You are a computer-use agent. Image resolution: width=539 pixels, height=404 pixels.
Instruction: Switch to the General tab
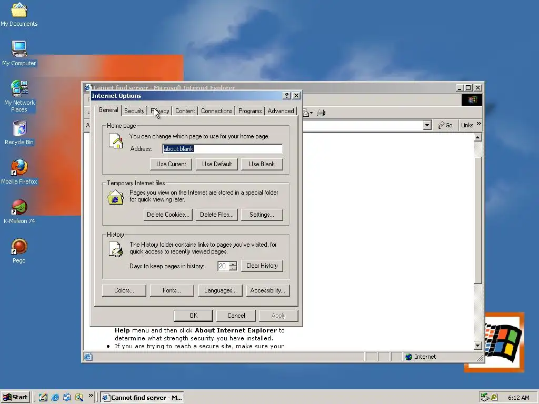(108, 110)
